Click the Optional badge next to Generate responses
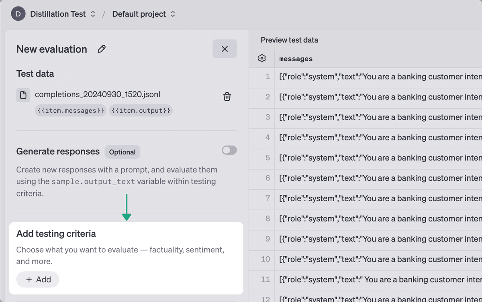This screenshot has width=482, height=302. point(122,152)
